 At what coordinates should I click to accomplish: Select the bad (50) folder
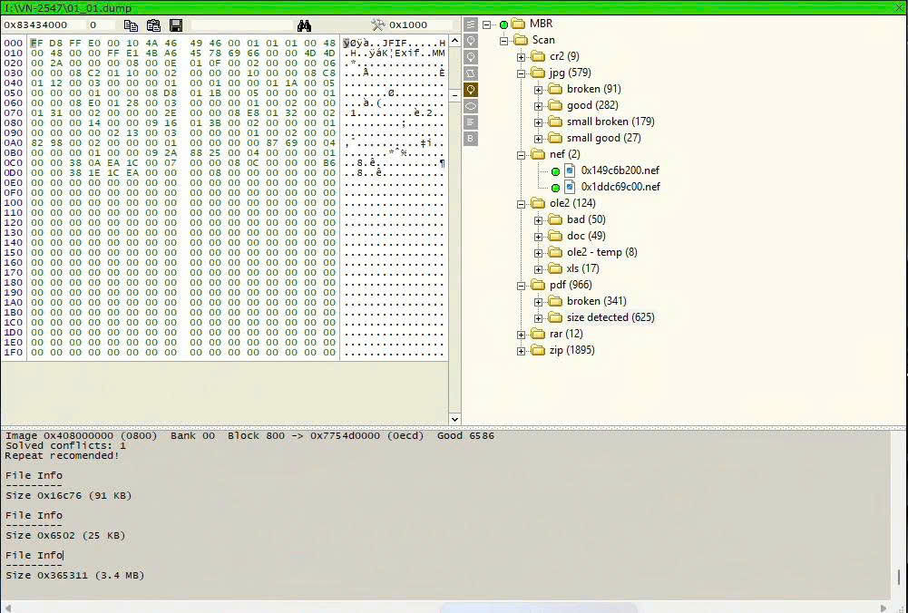click(586, 219)
